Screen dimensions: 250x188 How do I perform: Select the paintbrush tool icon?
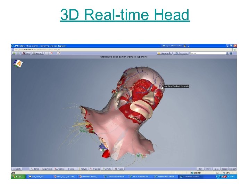point(59,53)
